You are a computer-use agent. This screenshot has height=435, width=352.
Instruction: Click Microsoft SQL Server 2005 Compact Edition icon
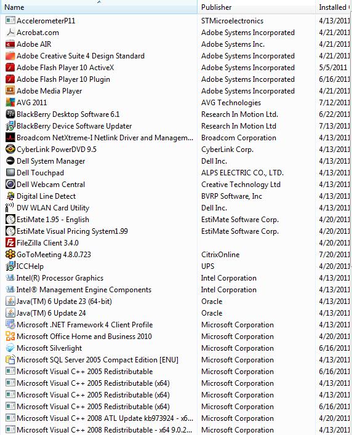click(10, 359)
